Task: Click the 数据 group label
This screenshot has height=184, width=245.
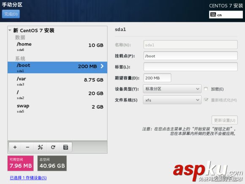Action: click(20, 37)
